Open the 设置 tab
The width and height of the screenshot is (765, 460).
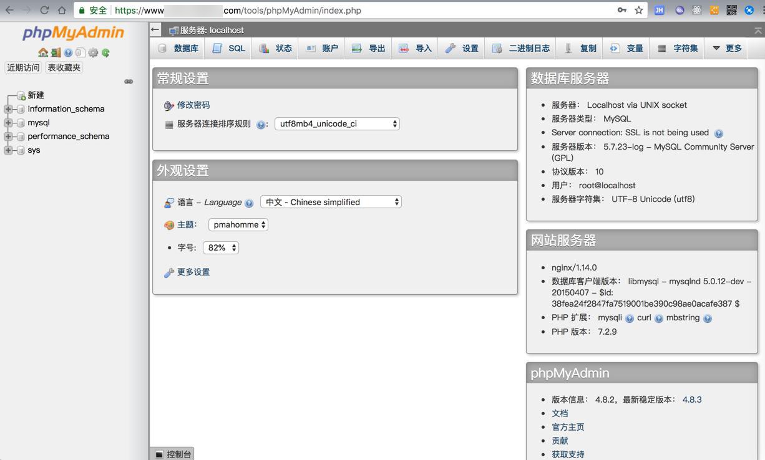coord(462,48)
